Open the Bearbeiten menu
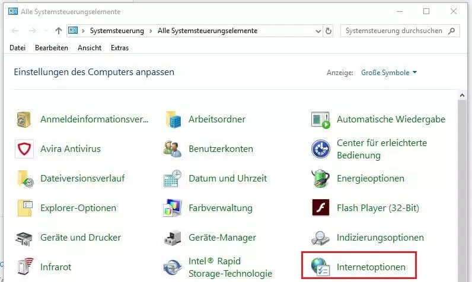Image resolution: width=472 pixels, height=282 pixels. [52, 48]
